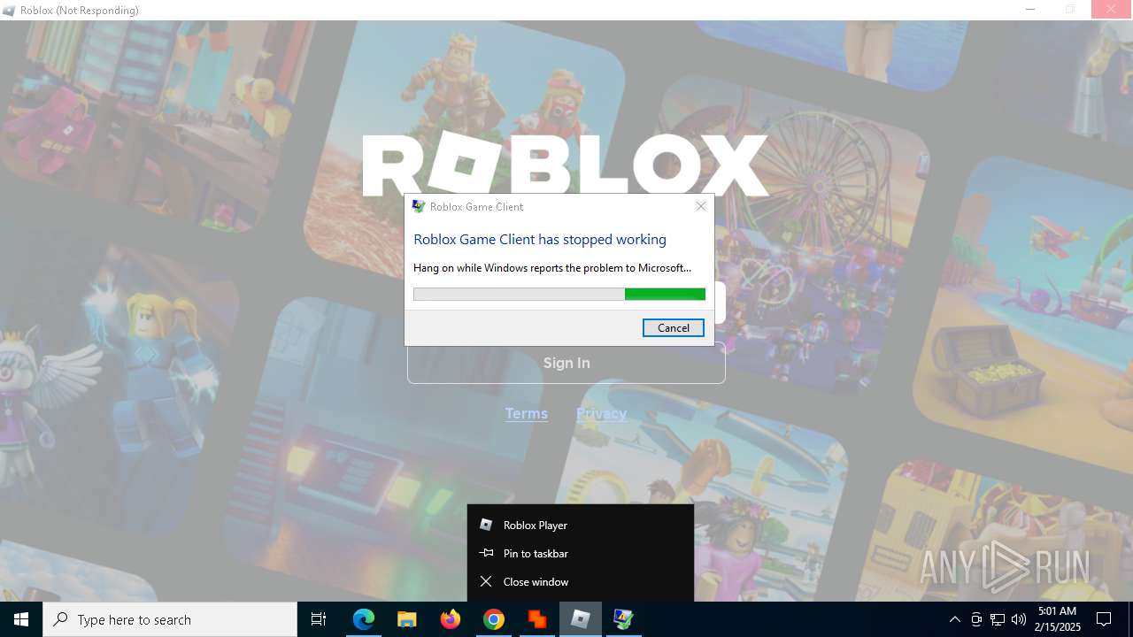Choose Pin to taskbar in the jump list
This screenshot has width=1133, height=637.
[x=581, y=553]
